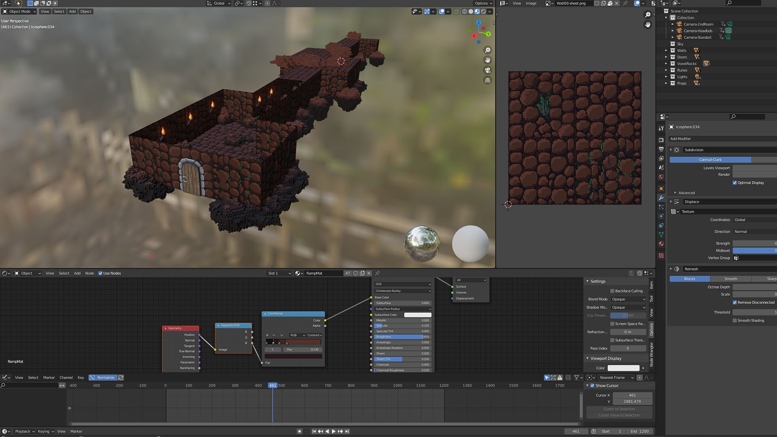Viewport: 777px width, 437px height.
Task: Select the Smooth remesh mode button
Action: (x=730, y=279)
